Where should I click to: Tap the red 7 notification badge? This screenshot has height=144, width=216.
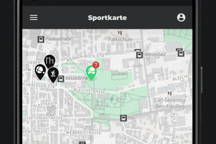[x=96, y=65]
